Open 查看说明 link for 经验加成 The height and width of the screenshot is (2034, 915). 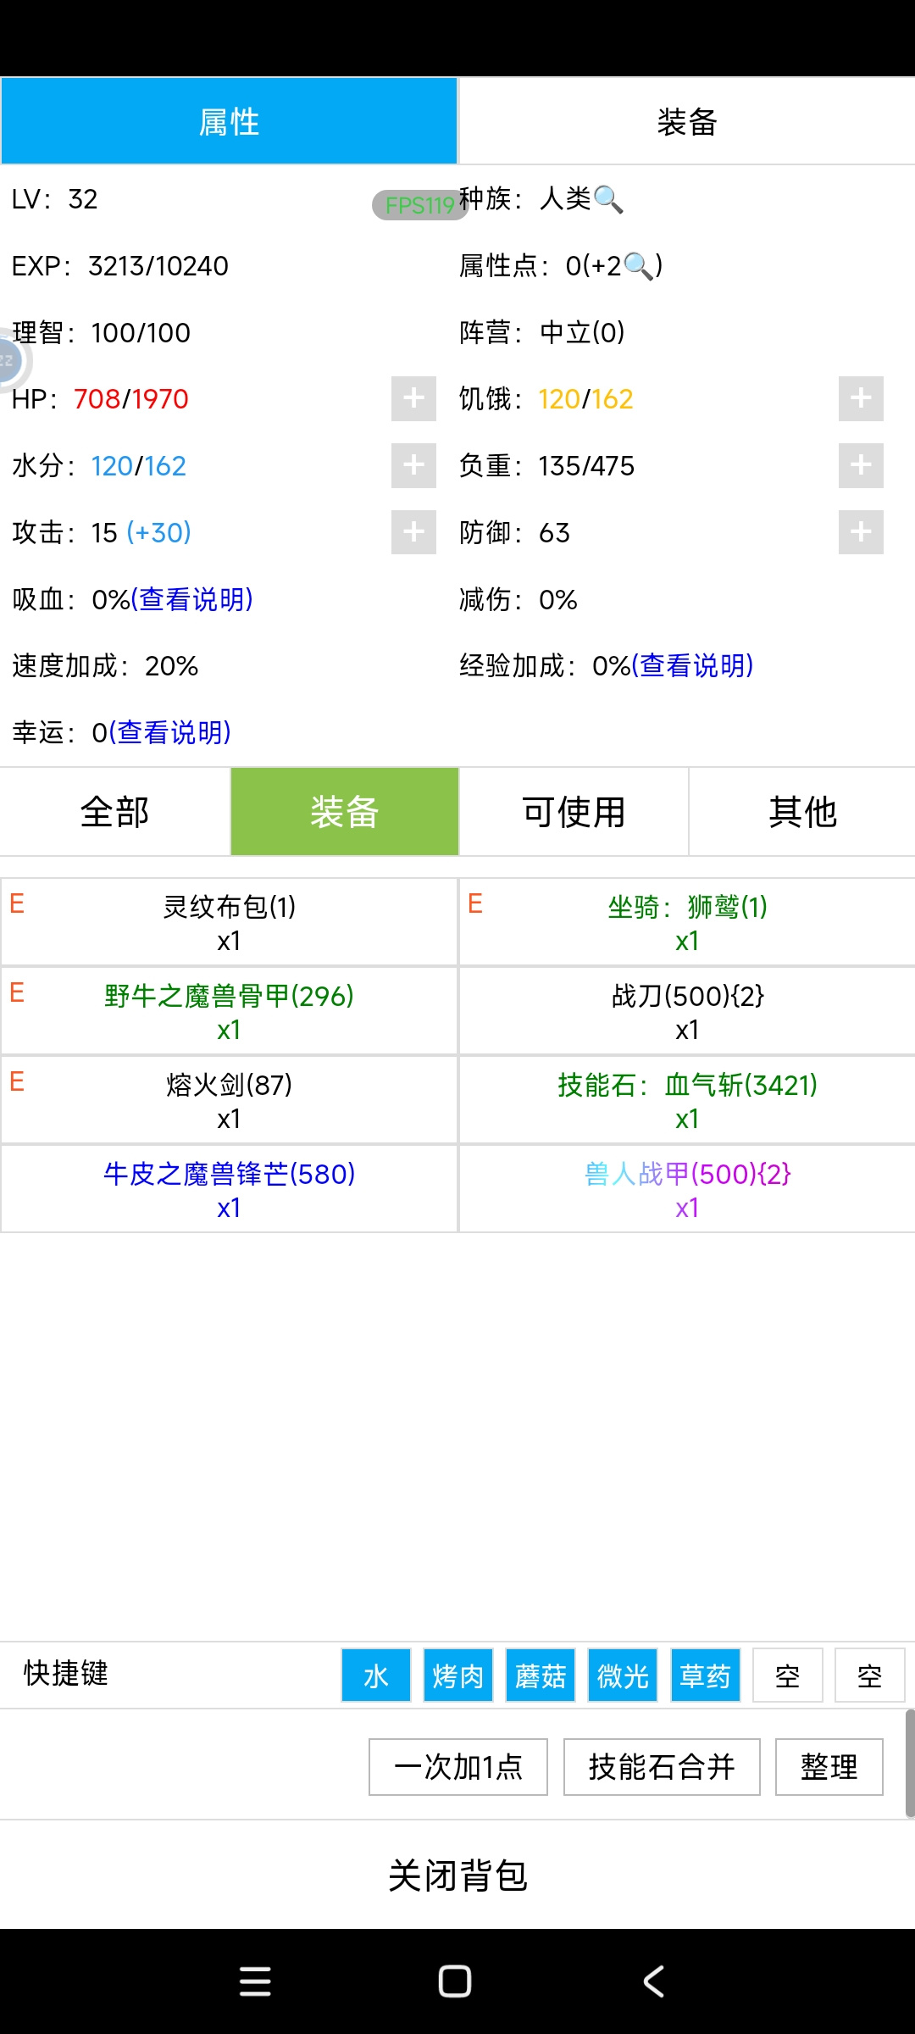pos(692,666)
